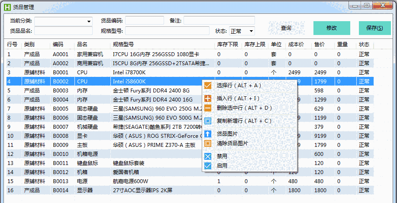This screenshot has height=203, width=397.
Task: Open the 状态 dropdown showing 正常
Action: [242, 31]
